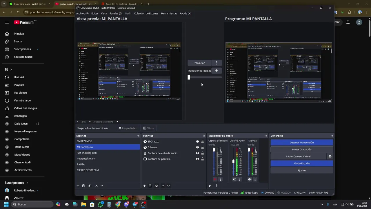Open the Archivo menu

82,13
